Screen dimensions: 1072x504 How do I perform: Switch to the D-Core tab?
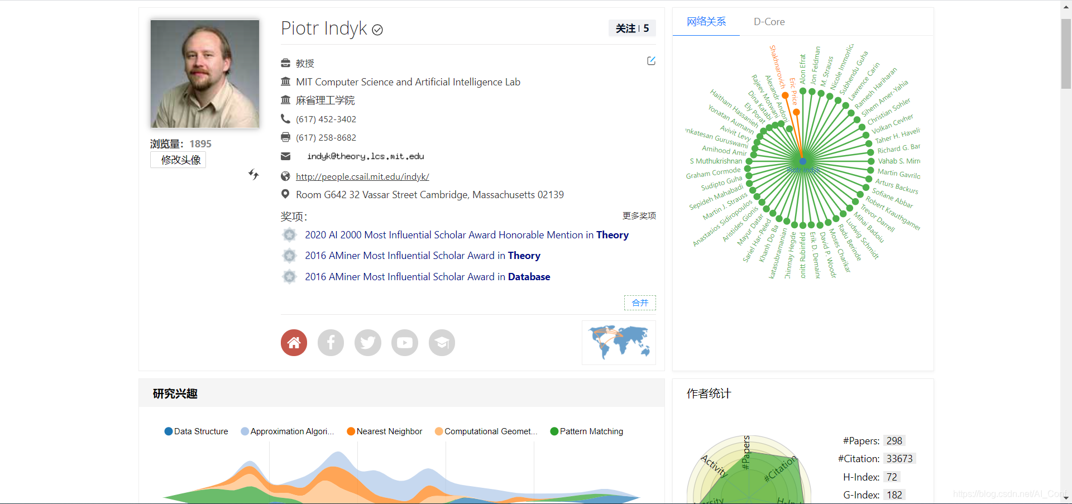[x=769, y=22]
